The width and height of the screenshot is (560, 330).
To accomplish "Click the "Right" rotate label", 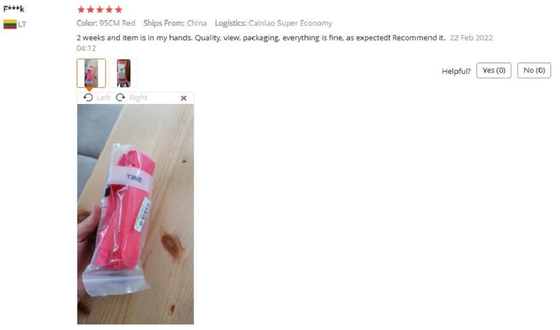I will tap(138, 97).
